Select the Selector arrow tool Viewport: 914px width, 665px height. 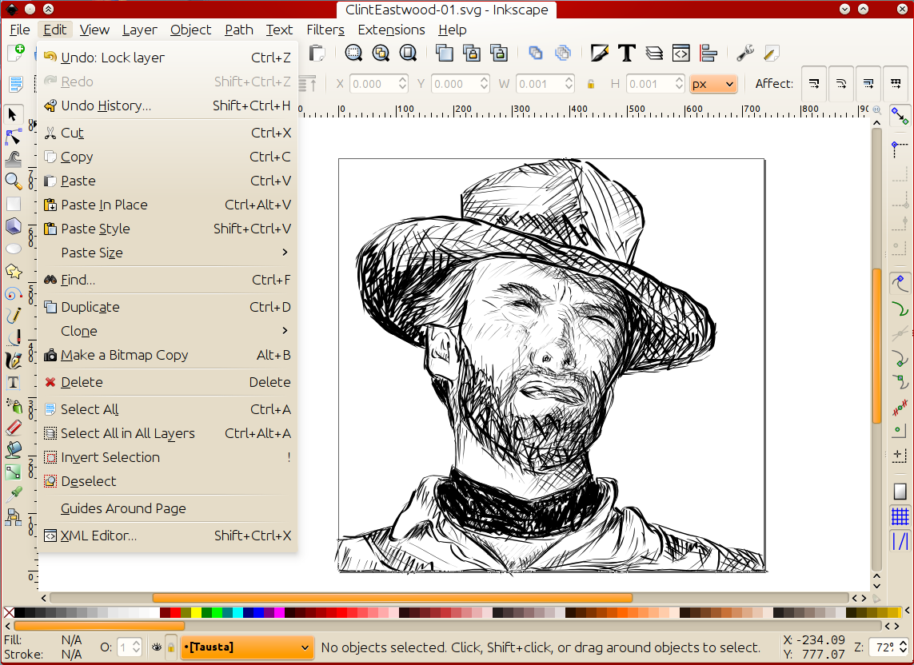13,114
